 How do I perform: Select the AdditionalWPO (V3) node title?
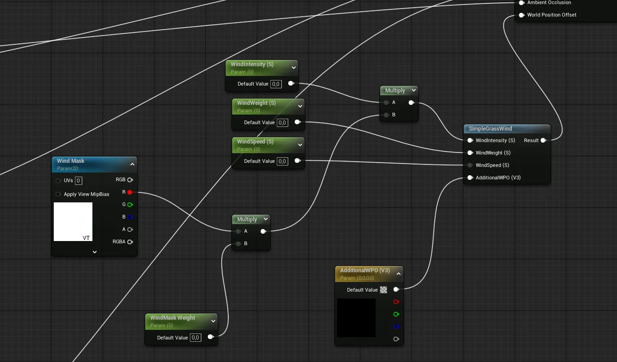coord(365,270)
